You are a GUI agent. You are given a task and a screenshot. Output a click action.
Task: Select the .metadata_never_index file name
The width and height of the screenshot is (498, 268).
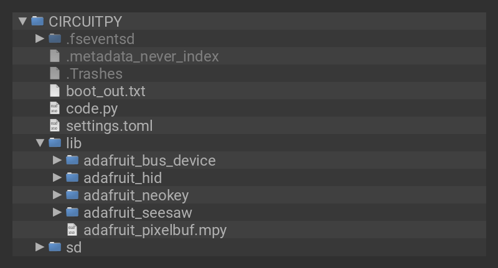click(143, 56)
